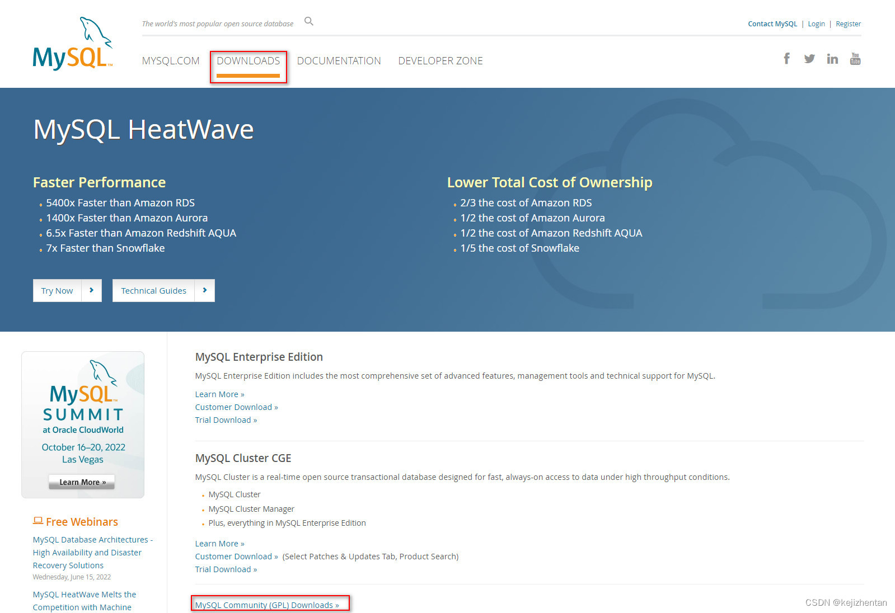Screen dimensions: 895x613
Task: Click Customer Download under MySQL Cluster CGE
Action: click(236, 557)
